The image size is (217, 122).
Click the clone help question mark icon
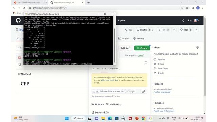click(146, 62)
